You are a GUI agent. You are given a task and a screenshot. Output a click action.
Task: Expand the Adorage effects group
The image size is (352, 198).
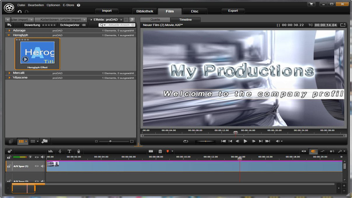click(9, 31)
